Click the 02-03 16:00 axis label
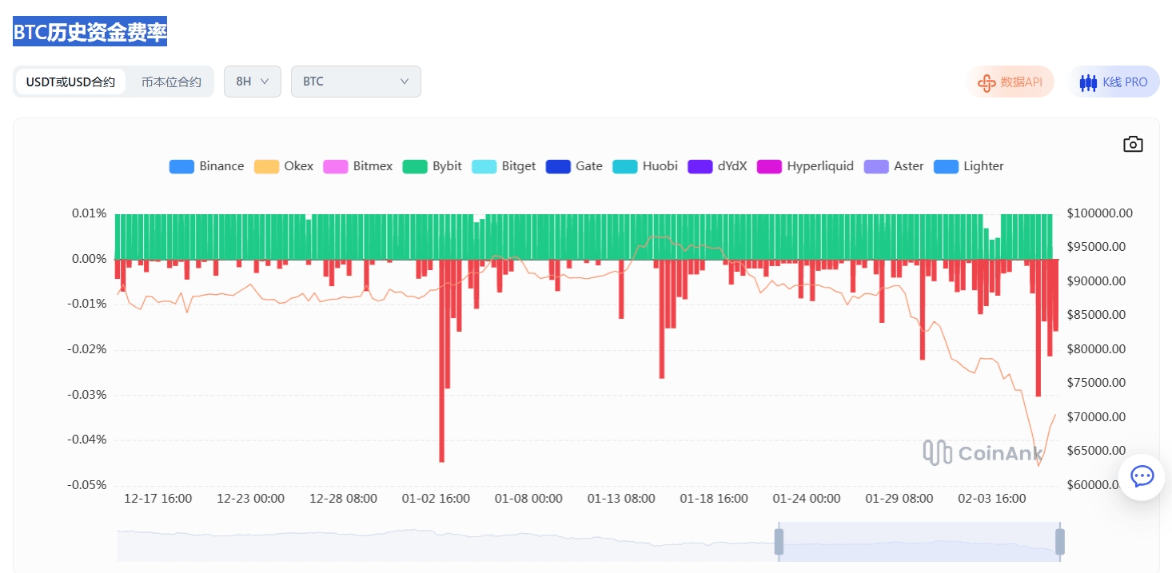Screen dimensions: 1172x573 tap(992, 499)
